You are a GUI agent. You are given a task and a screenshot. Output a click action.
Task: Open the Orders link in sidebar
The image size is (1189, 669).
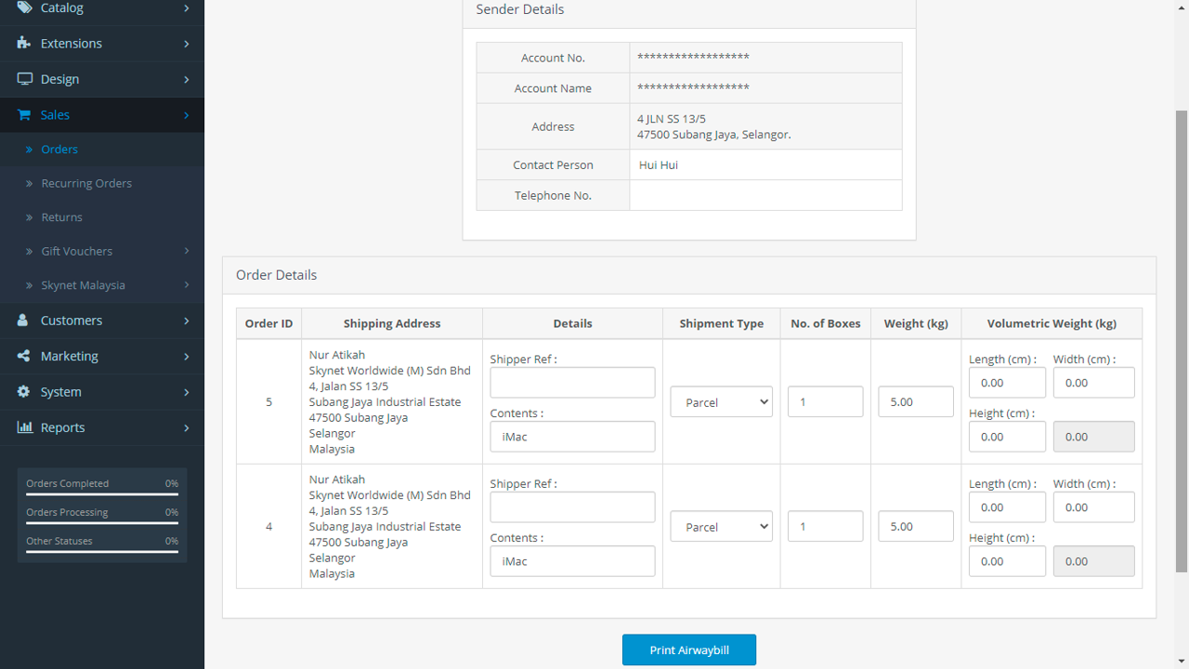59,150
